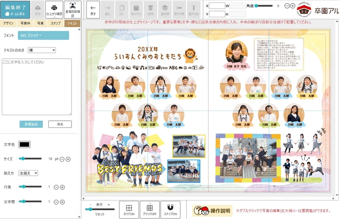The width and height of the screenshot is (339, 219).
Task: Decrease angle with the minus button
Action: pyautogui.click(x=287, y=6)
